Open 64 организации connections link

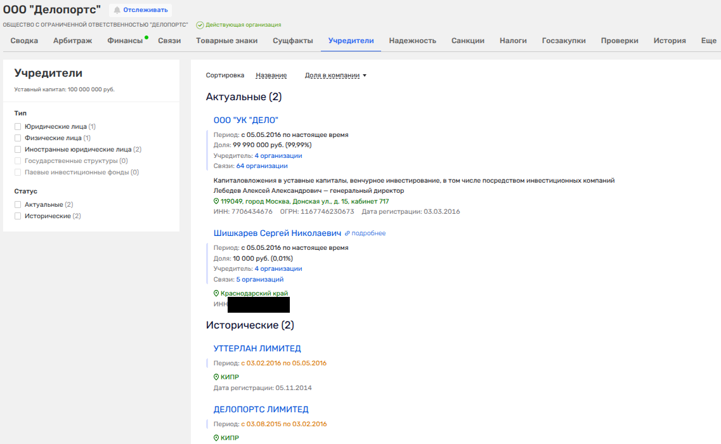(x=262, y=166)
